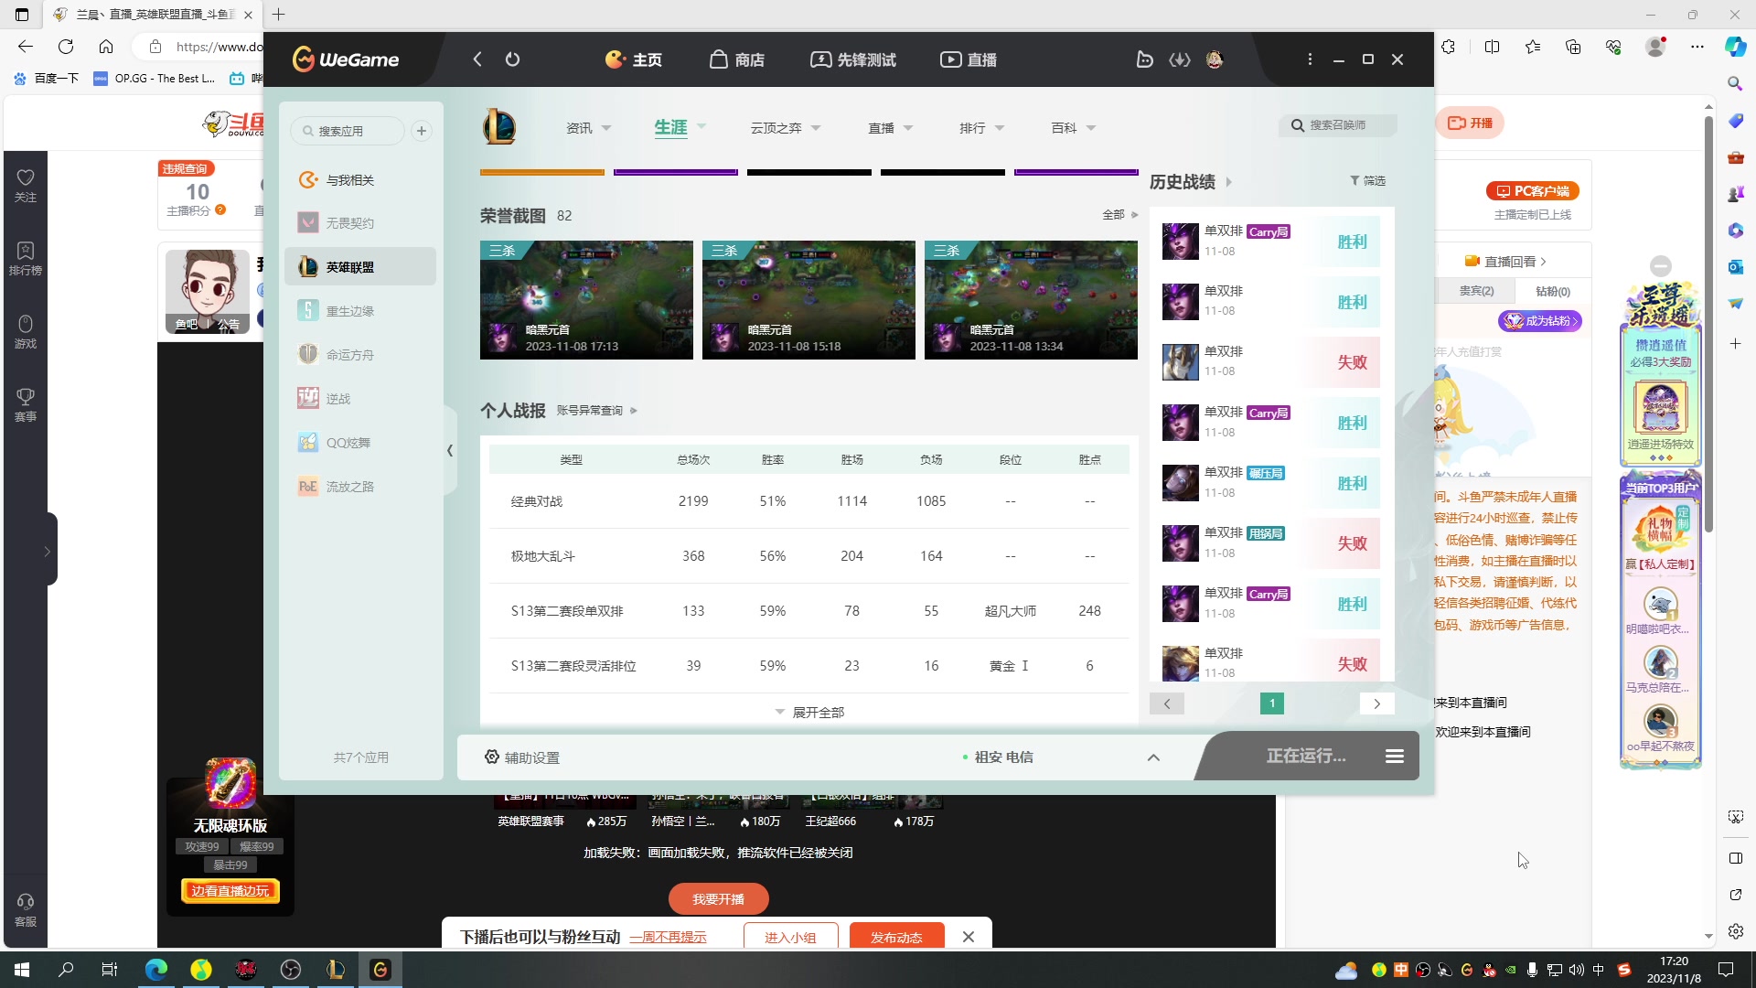Open 赛事 in Douyu left sidebar
This screenshot has width=1756, height=988.
point(26,405)
